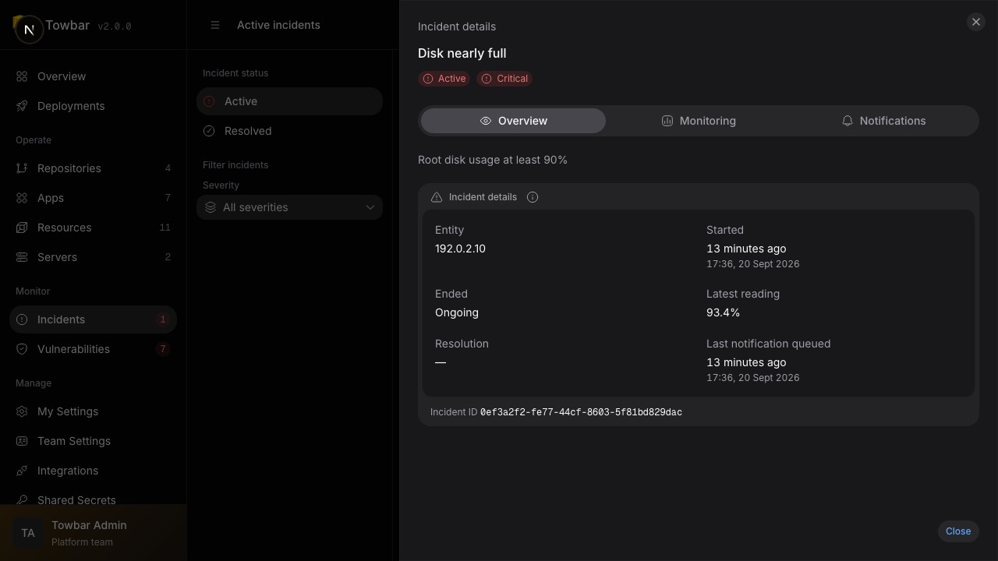Screen dimensions: 998x561
Task: Click the info icon beside Incident details
Action: 533,197
